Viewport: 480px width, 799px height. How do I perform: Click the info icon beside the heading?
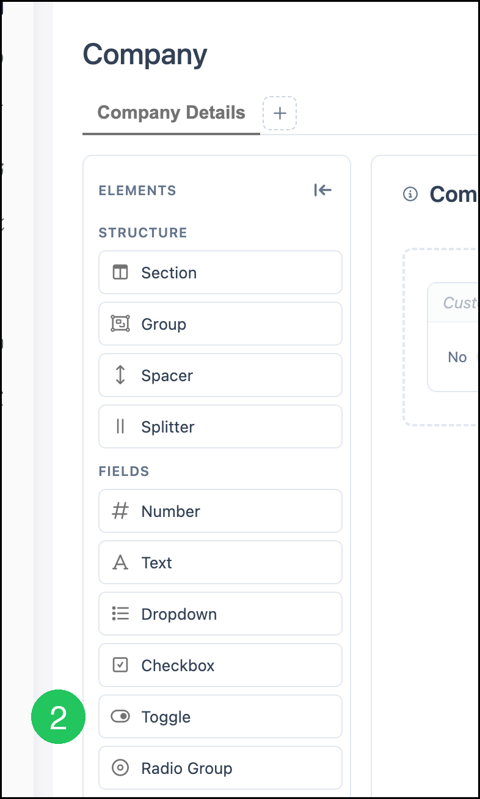tap(410, 194)
